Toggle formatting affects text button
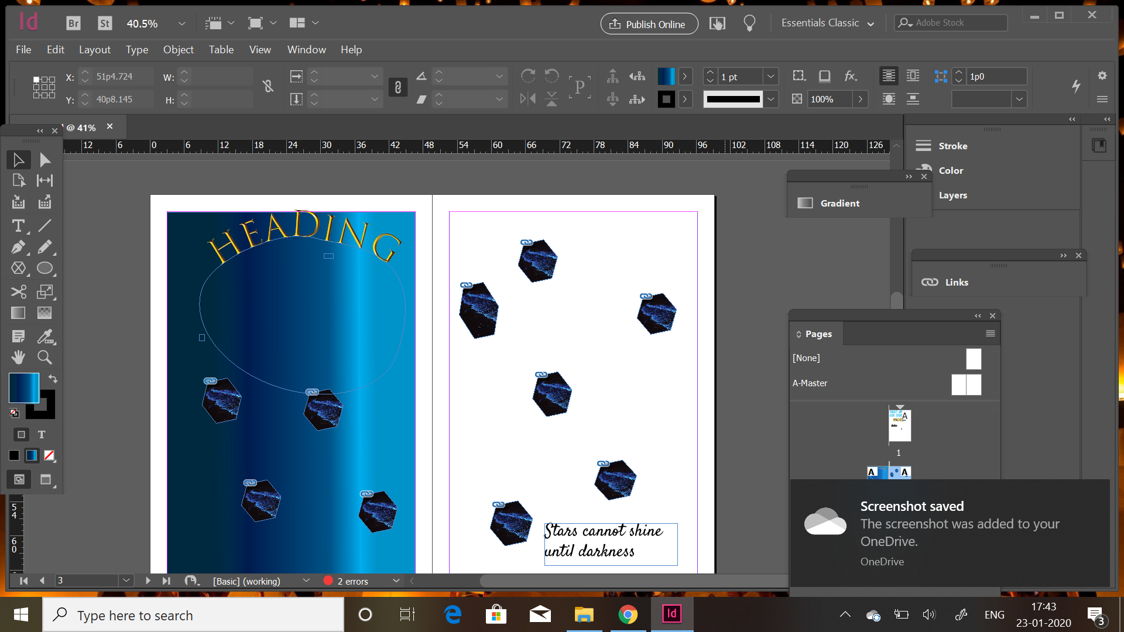 42,435
